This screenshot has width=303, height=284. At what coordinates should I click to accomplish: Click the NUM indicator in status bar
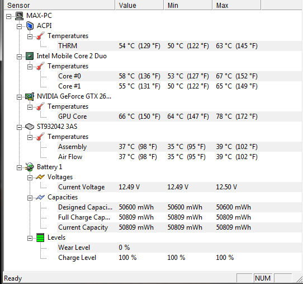(x=263, y=278)
